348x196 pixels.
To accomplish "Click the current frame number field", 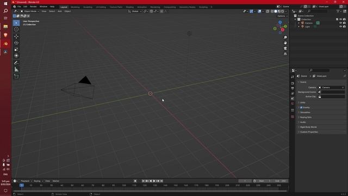I will pos(245,181).
